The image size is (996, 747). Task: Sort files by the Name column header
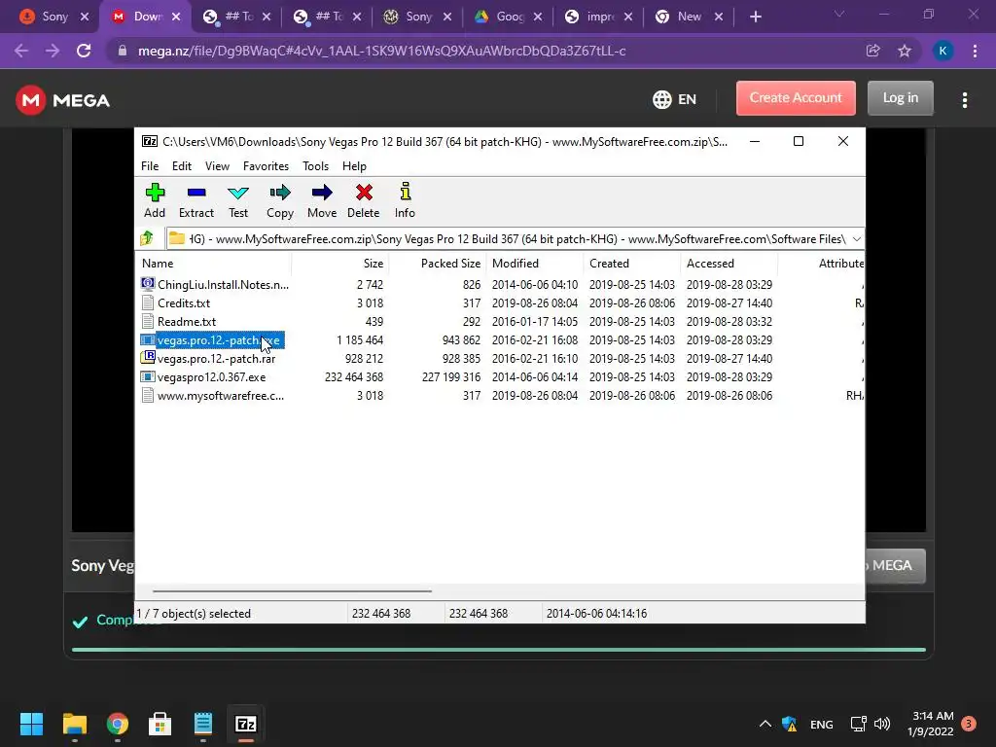tap(215, 263)
